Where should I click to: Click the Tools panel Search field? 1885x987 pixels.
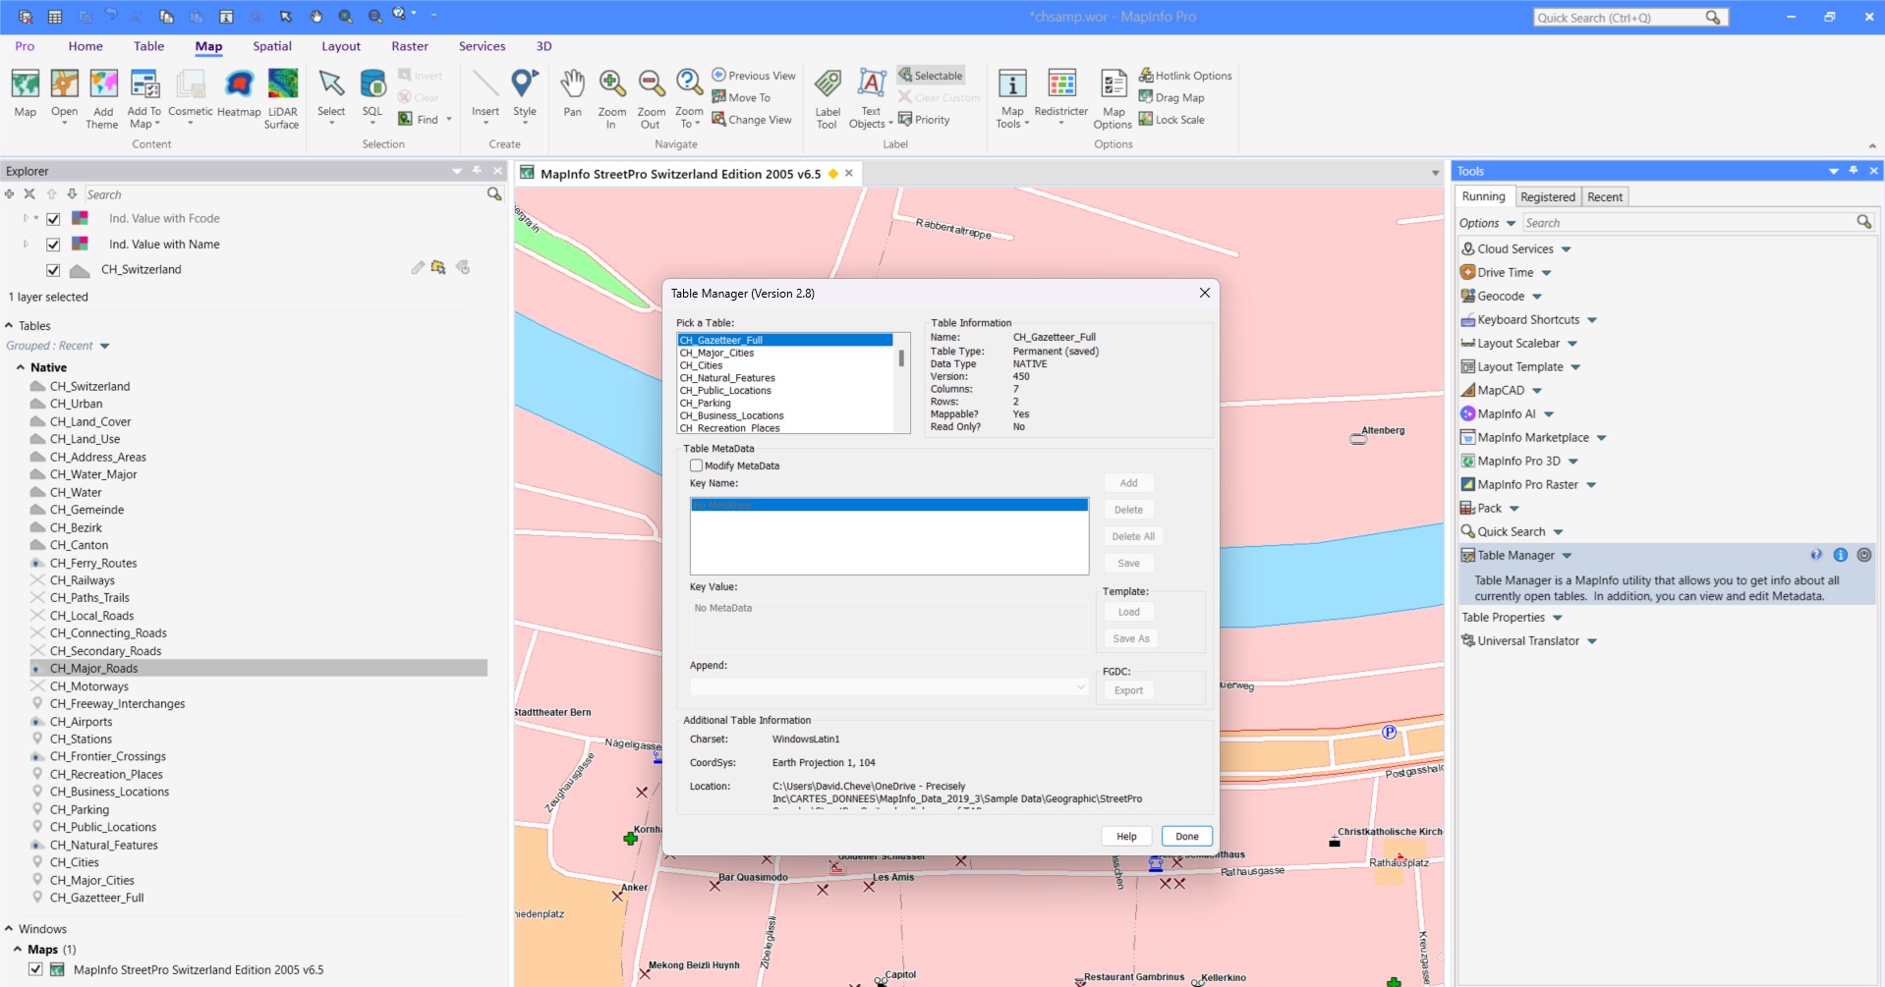click(x=1690, y=223)
